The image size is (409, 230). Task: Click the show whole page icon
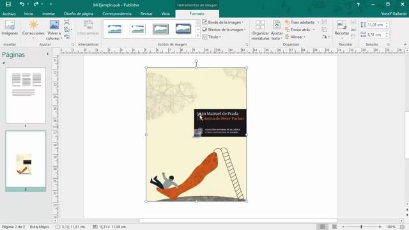tap(402, 227)
